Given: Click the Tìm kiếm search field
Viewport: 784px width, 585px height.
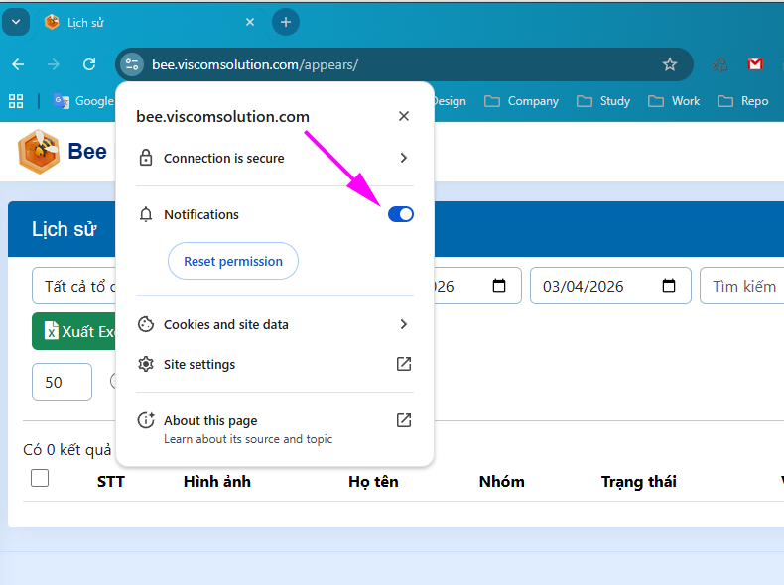Looking at the screenshot, I should [x=742, y=286].
